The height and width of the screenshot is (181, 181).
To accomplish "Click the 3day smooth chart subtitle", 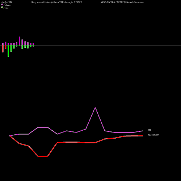I will tap(38, 2).
